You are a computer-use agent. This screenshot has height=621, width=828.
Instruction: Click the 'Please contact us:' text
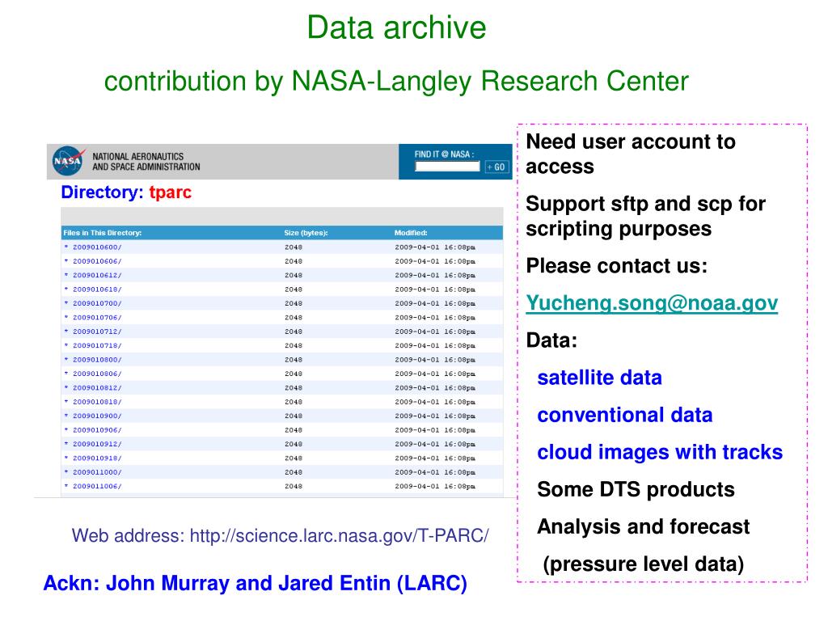coord(616,265)
